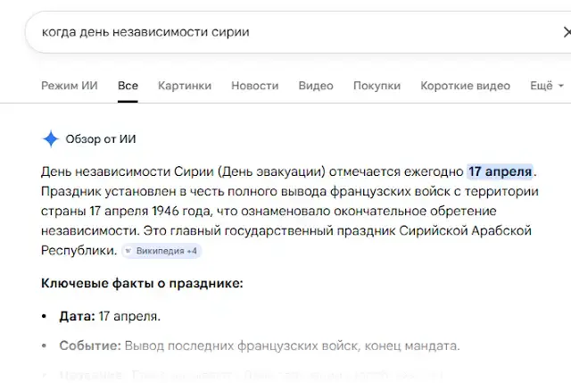Open the Картинки tab
Image resolution: width=571 pixels, height=383 pixels.
pos(185,86)
